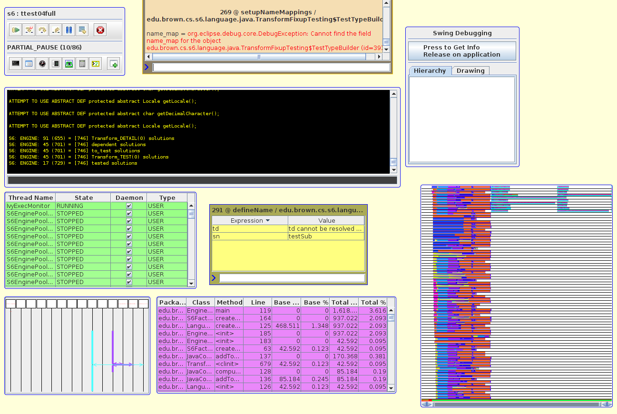This screenshot has width=617, height=414.
Task: Pause the process with the blue pause icon
Action: [x=69, y=30]
